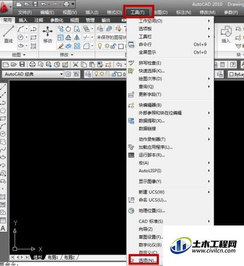Click Cut scissors in standard toolbar
This screenshot has height=266, width=244.
75,64
